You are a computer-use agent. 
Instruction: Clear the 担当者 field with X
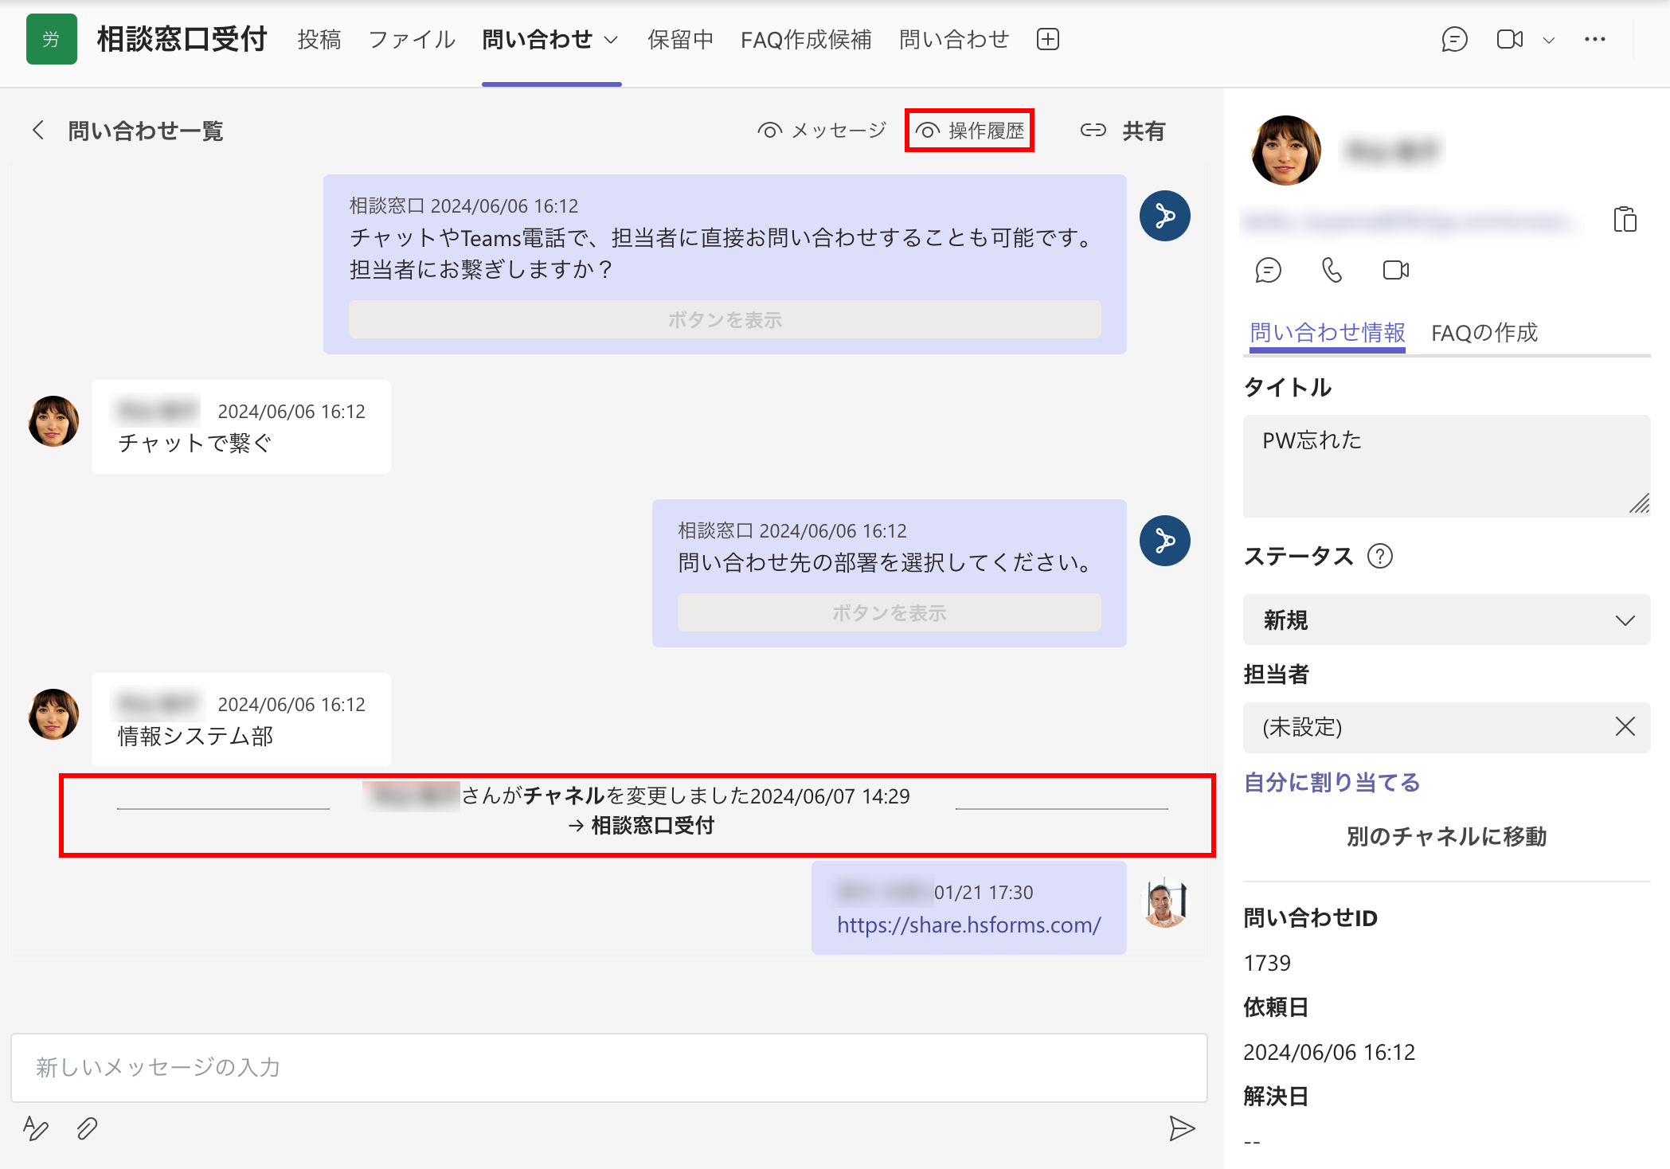(x=1625, y=726)
